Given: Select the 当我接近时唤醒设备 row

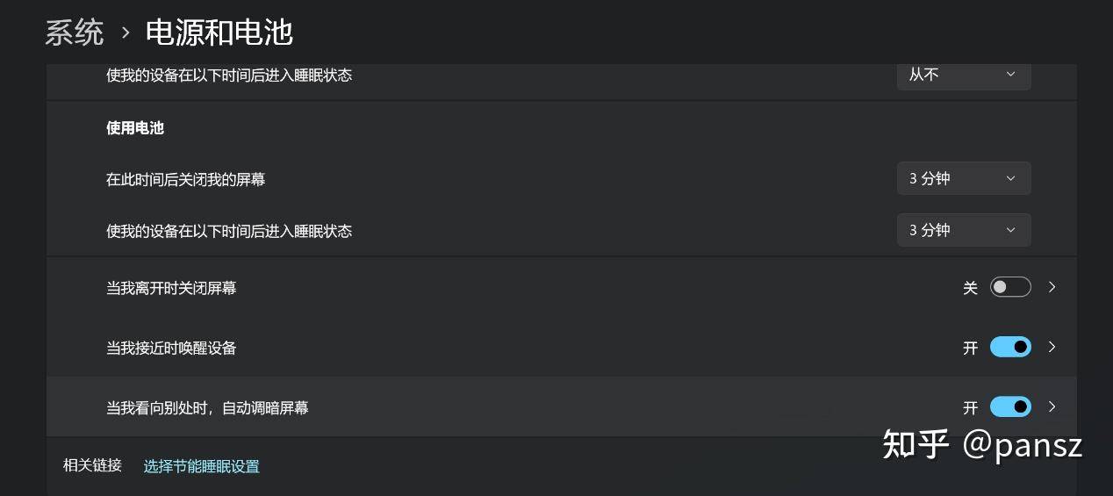Looking at the screenshot, I should [562, 347].
